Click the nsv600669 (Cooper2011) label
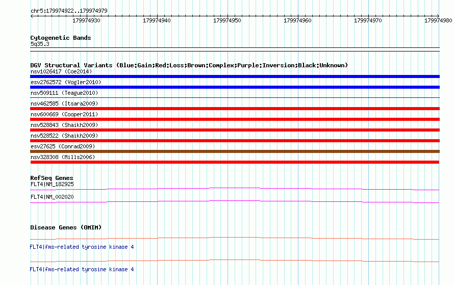Image resolution: width=454 pixels, height=285 pixels. click(64, 114)
